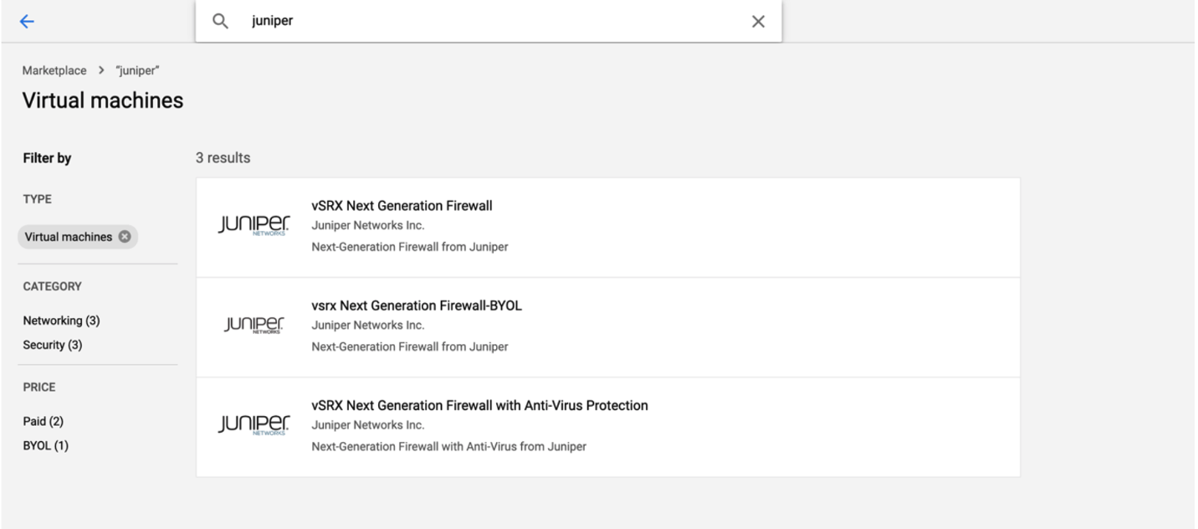Screen dimensions: 1198x529
Task: Click Juniper logo of the BYOL listing
Action: click(254, 326)
